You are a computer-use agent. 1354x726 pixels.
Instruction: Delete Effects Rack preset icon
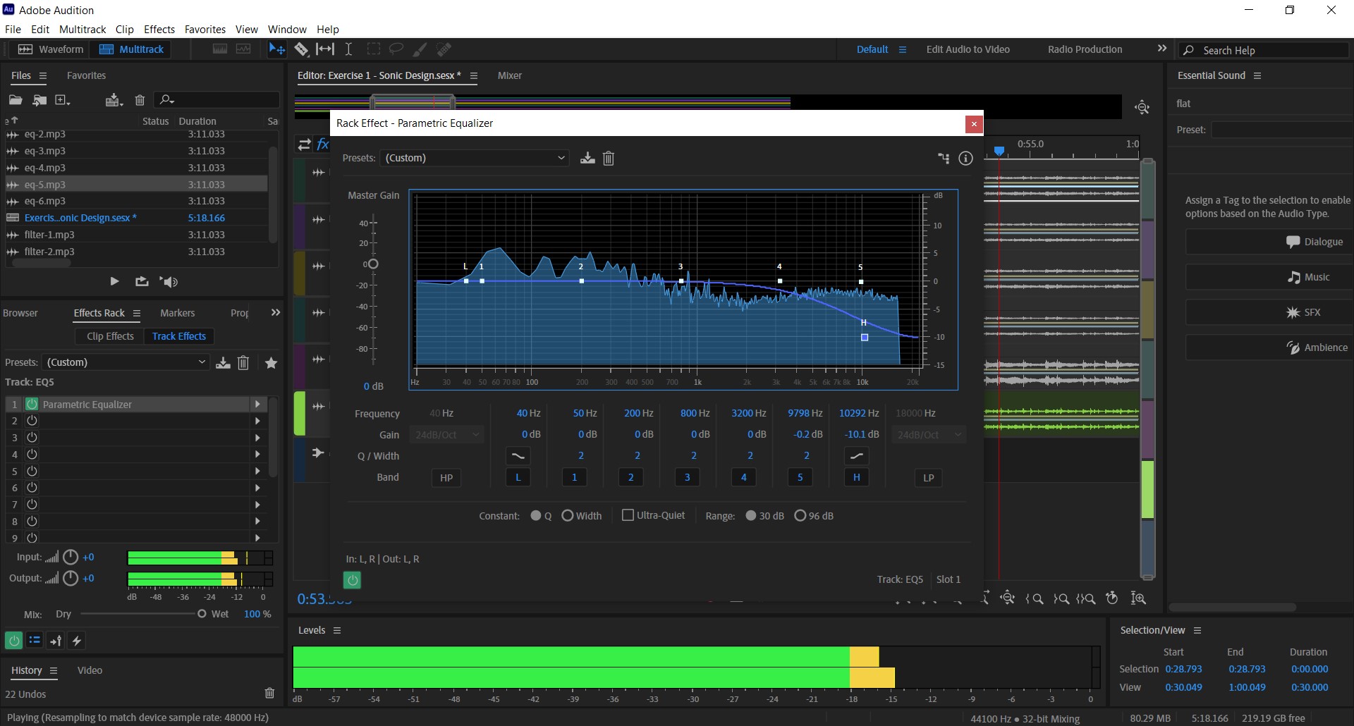tap(243, 362)
